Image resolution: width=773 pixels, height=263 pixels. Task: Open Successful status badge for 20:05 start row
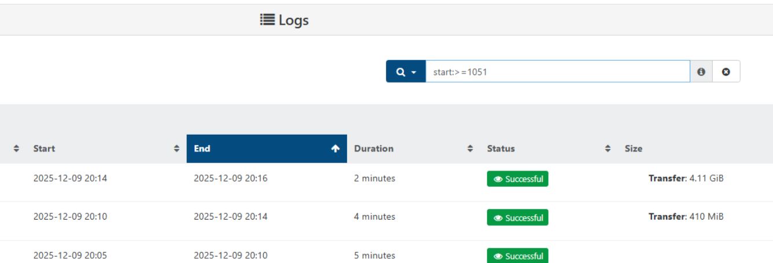coord(517,255)
